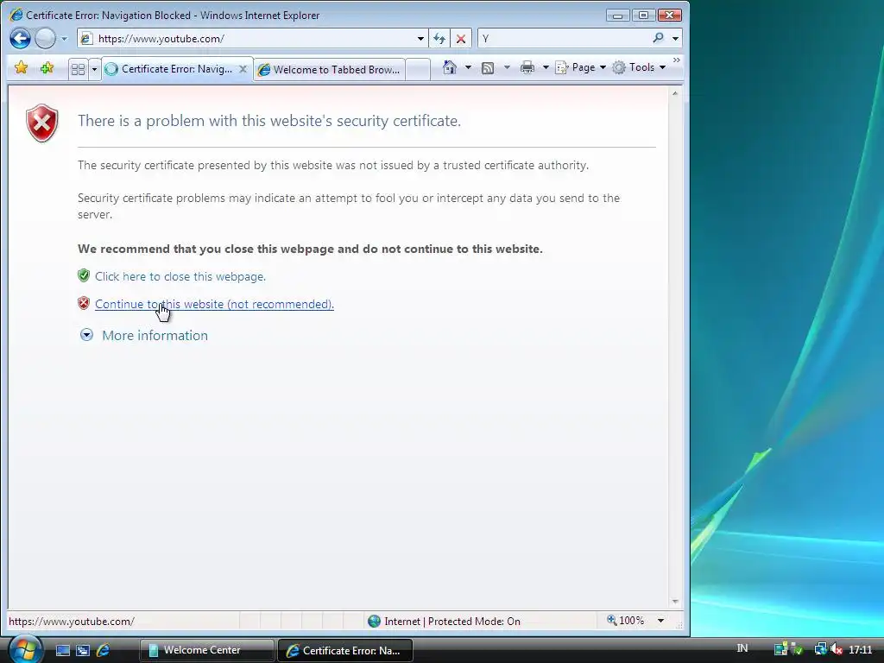
Task: Open the Windows Start orb
Action: [25, 649]
